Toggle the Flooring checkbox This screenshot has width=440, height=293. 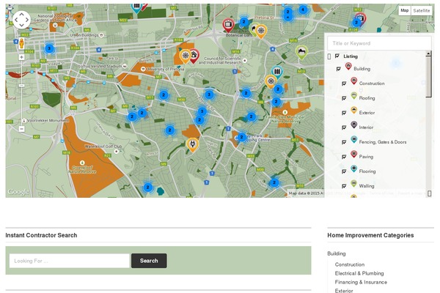pos(344,171)
